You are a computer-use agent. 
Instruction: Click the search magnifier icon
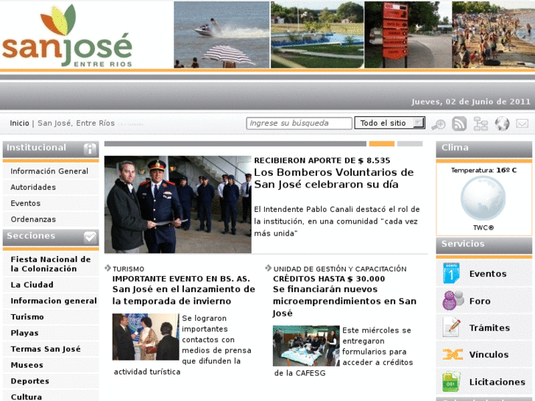[x=439, y=124]
